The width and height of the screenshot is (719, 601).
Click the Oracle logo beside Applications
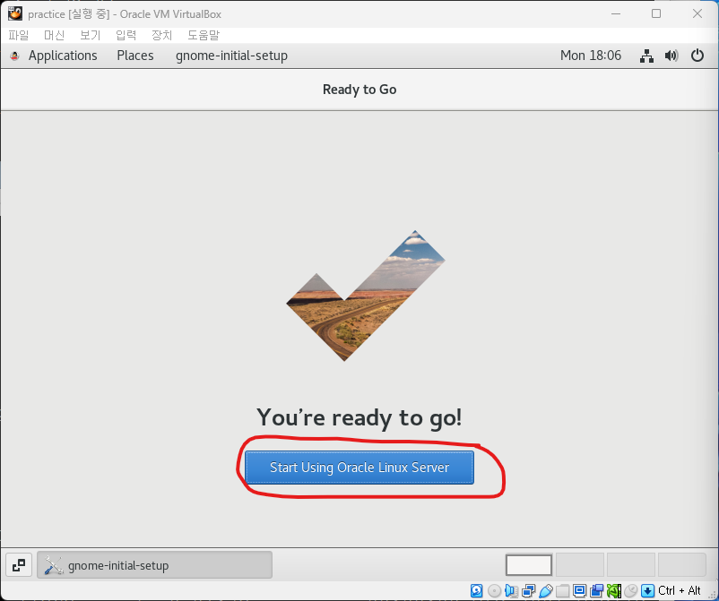pos(14,56)
